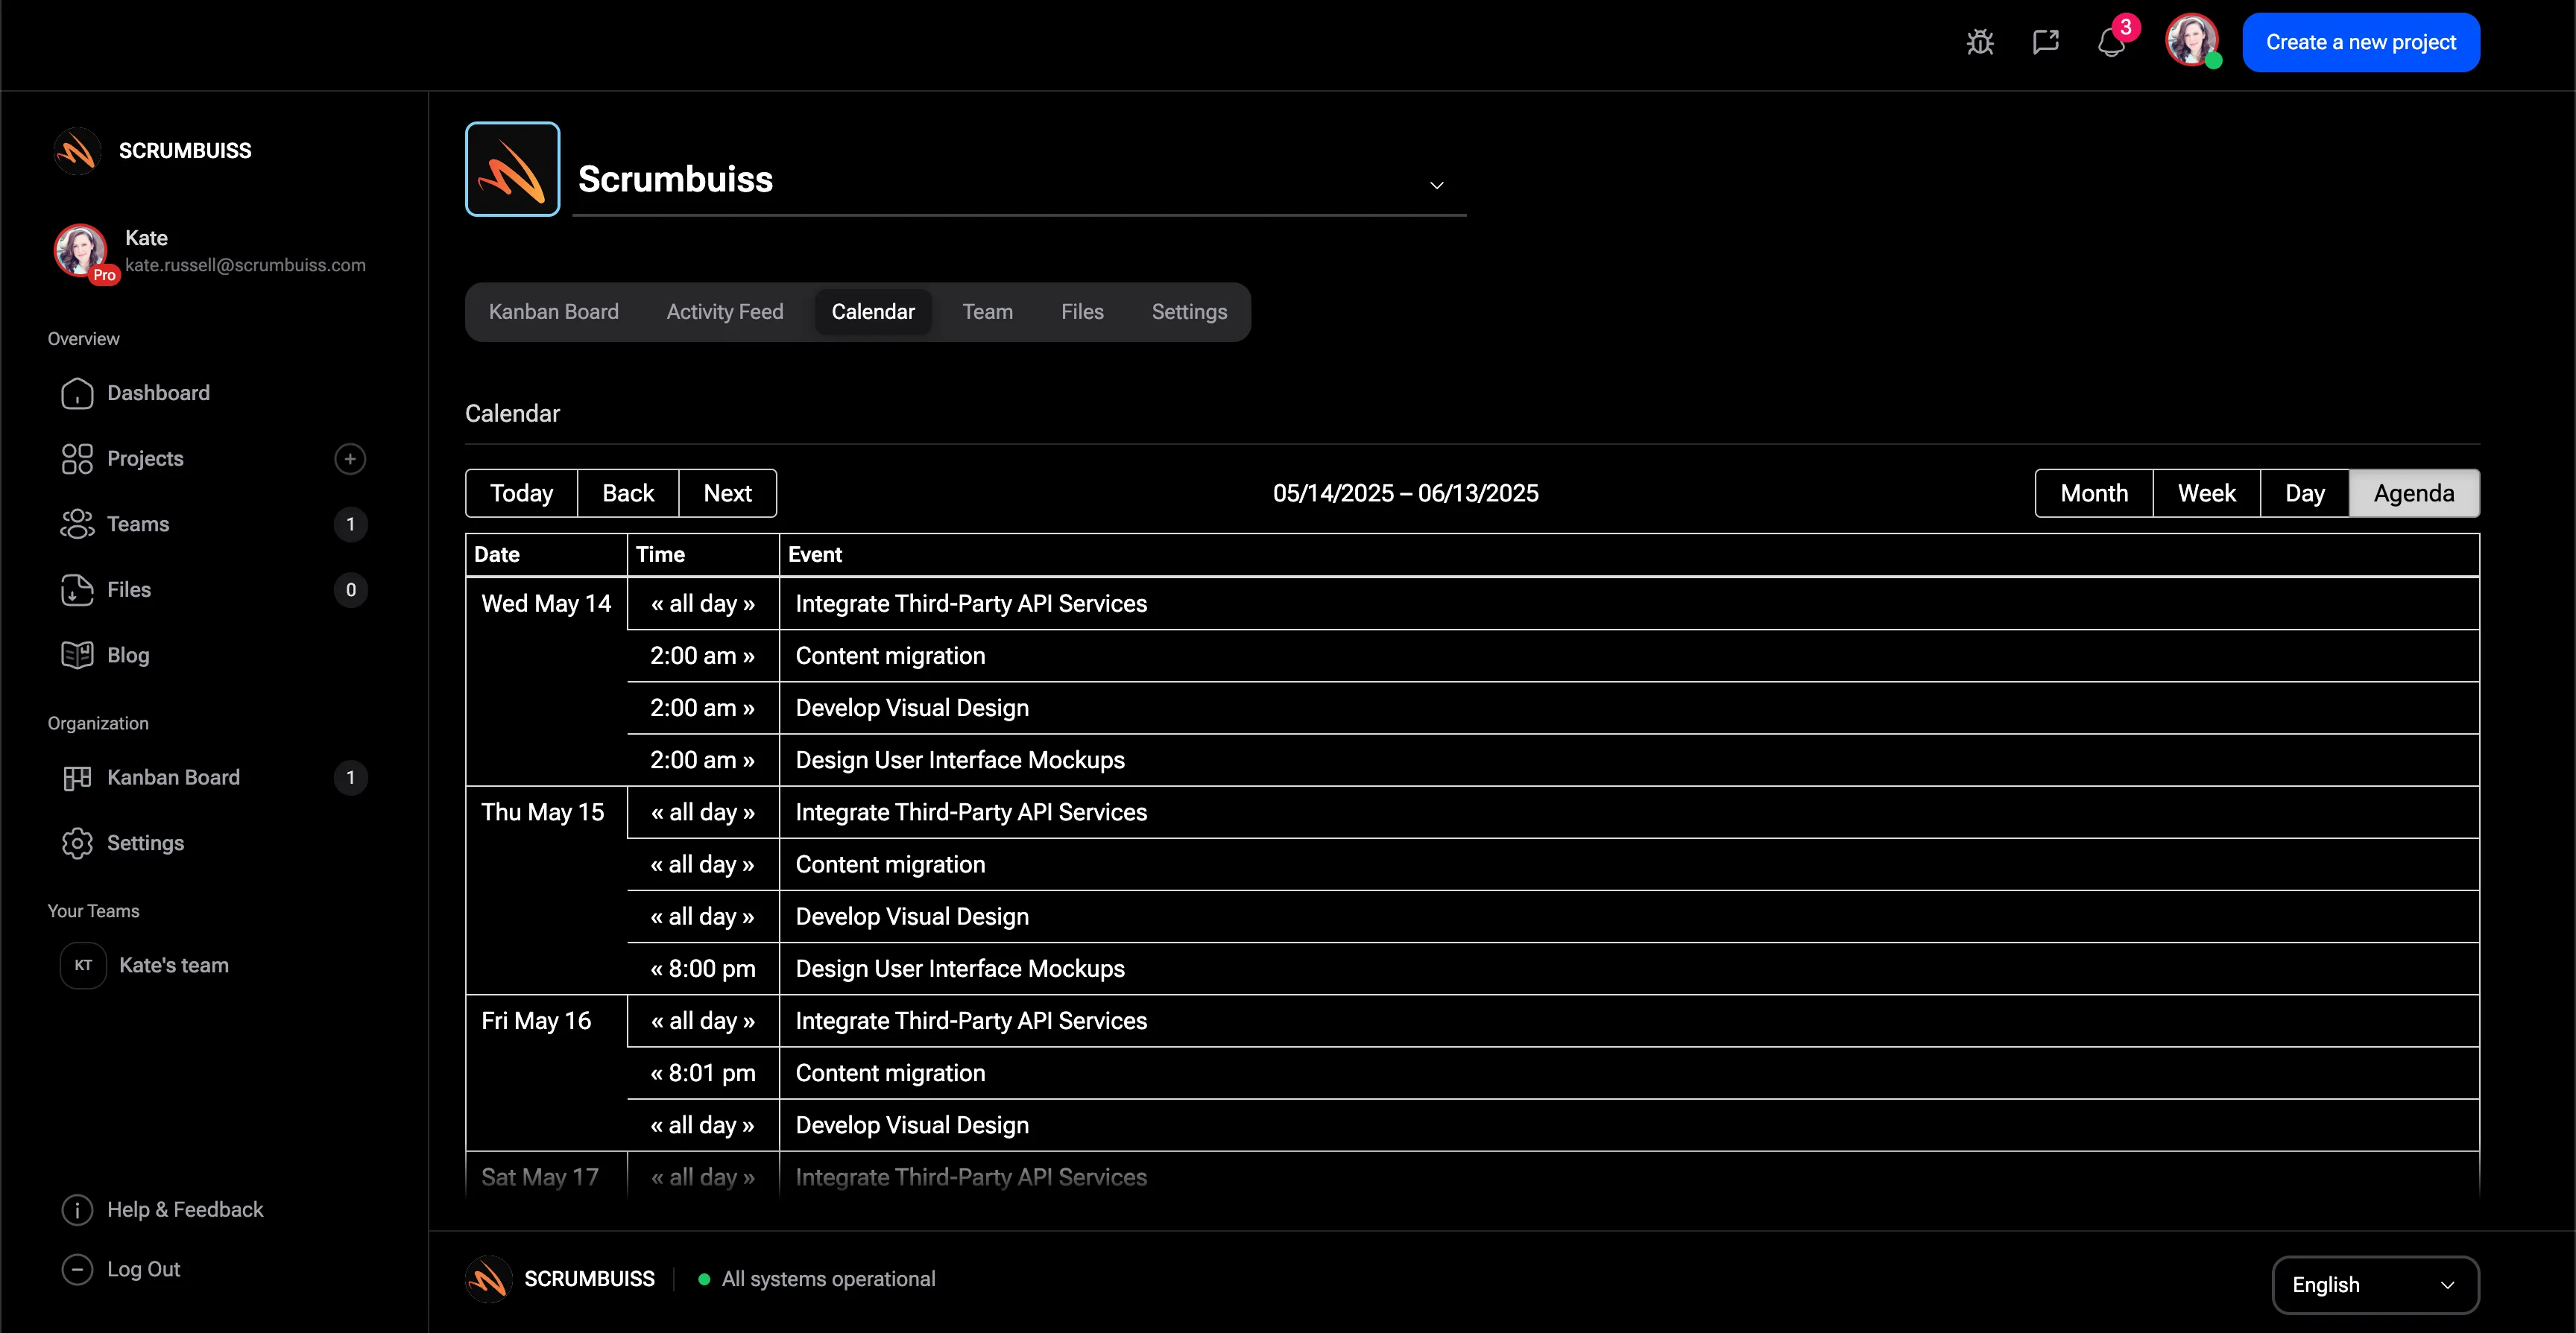Open the user avatar menu in header
Screen dimensions: 2576x1333
click(x=2190, y=41)
